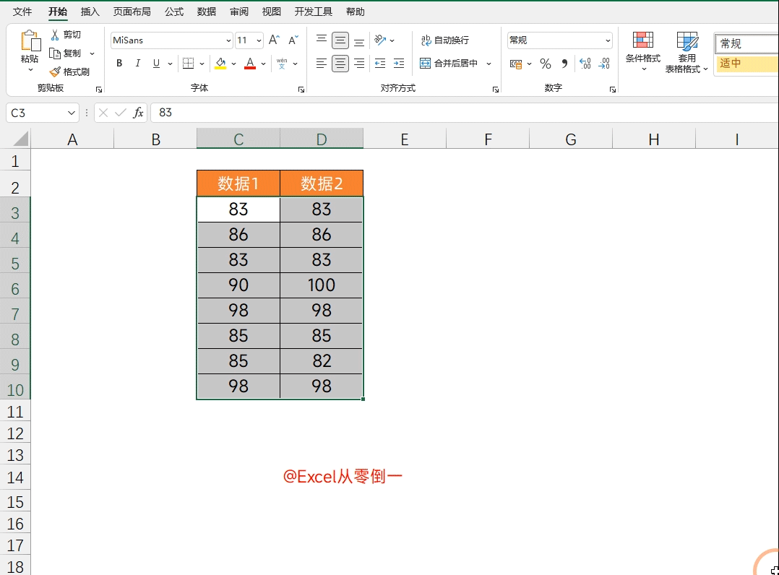The image size is (779, 575).
Task: Toggle center text alignment
Action: [340, 63]
